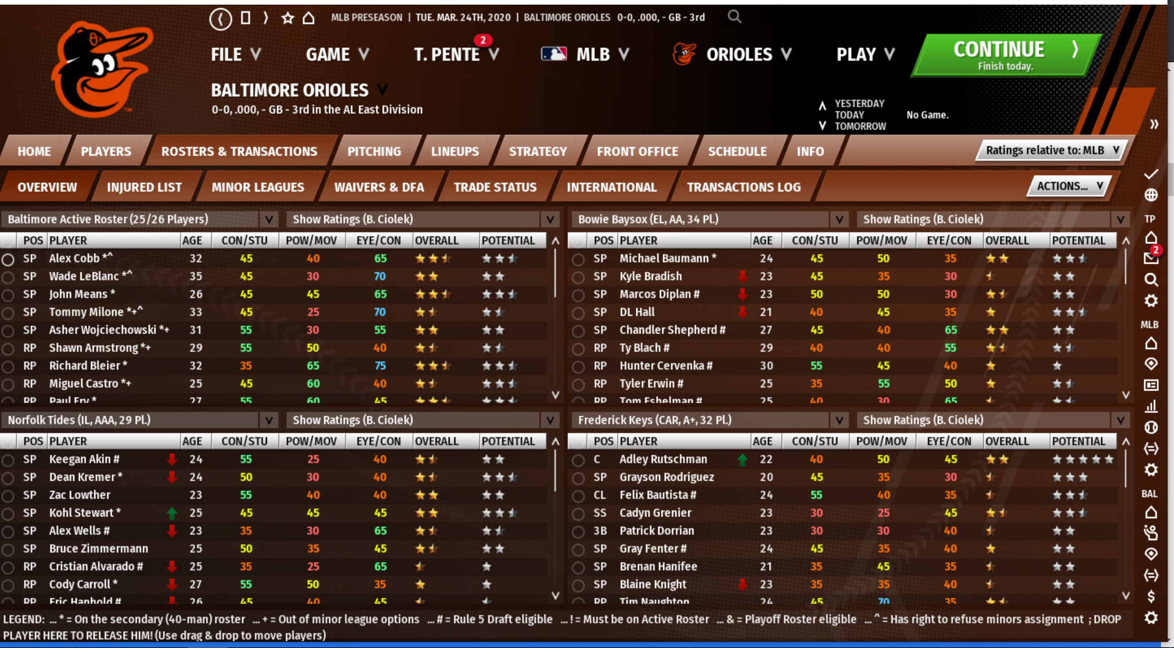This screenshot has width=1174, height=648.
Task: Click the home icon in top bar
Action: [x=308, y=19]
